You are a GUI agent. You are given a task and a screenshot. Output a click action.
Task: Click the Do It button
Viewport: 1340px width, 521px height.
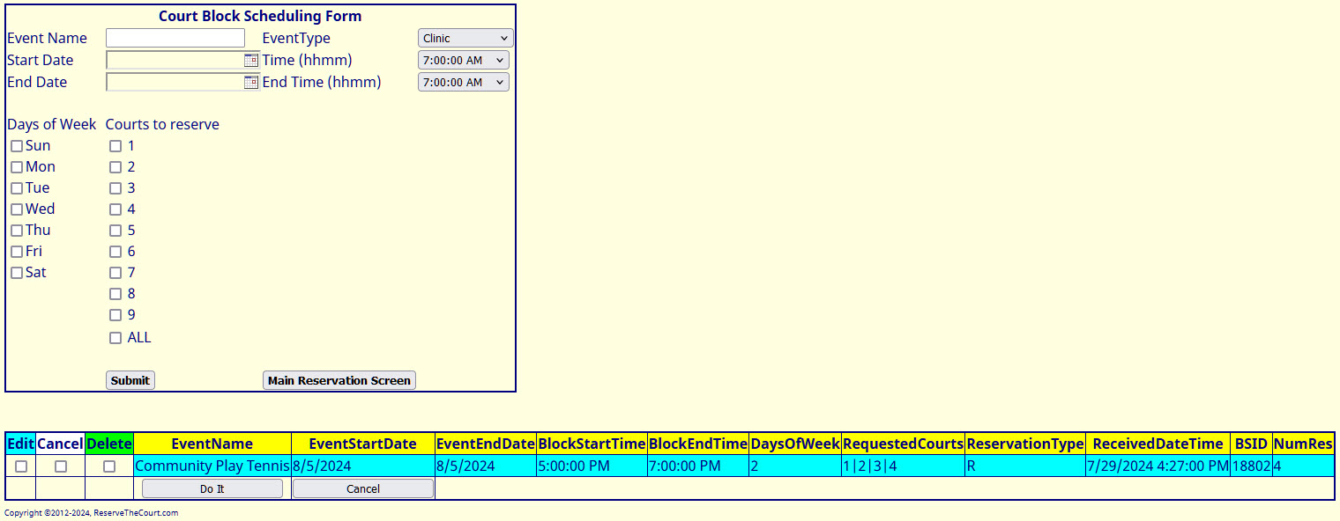(x=212, y=489)
